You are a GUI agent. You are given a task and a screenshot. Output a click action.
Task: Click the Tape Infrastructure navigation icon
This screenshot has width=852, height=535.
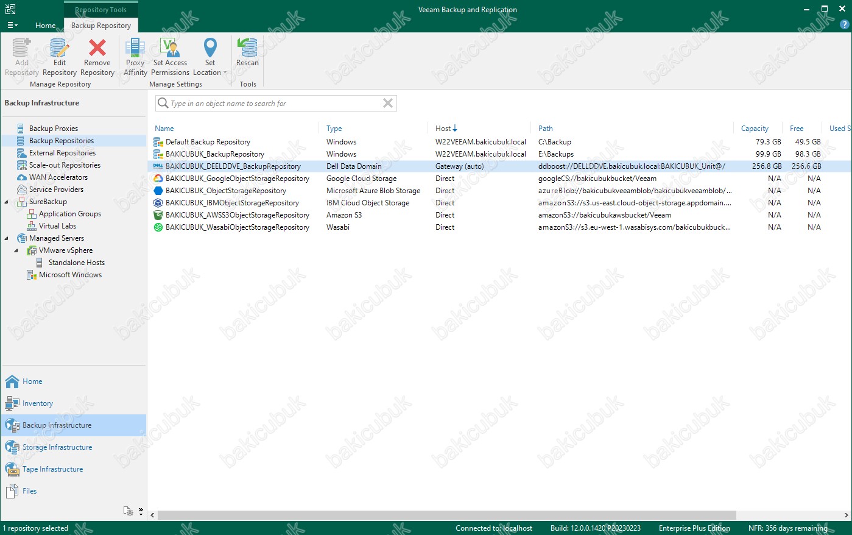(x=12, y=469)
